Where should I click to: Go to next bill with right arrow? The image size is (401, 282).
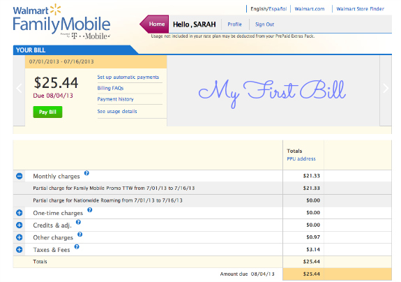(386, 89)
